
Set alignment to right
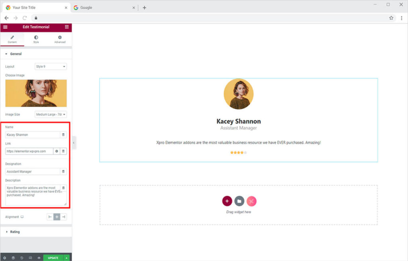click(x=64, y=217)
